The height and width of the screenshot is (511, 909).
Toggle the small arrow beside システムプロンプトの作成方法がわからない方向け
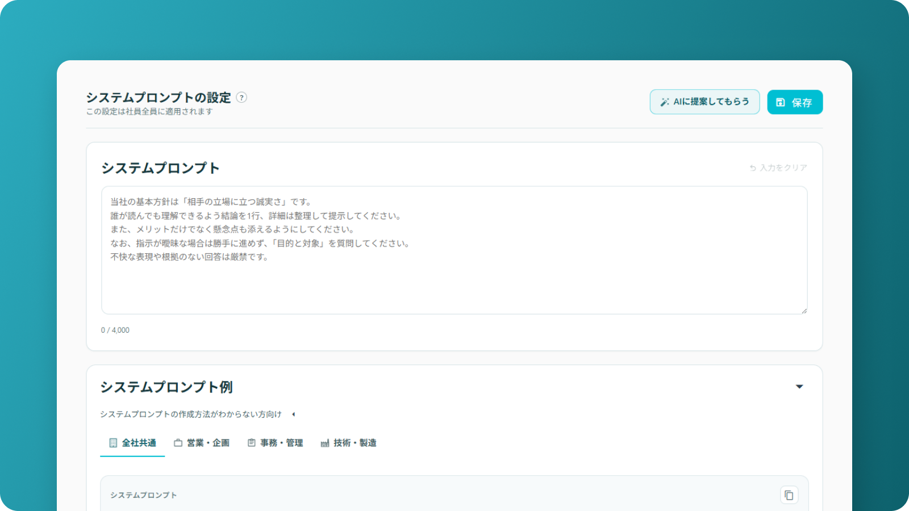click(294, 414)
